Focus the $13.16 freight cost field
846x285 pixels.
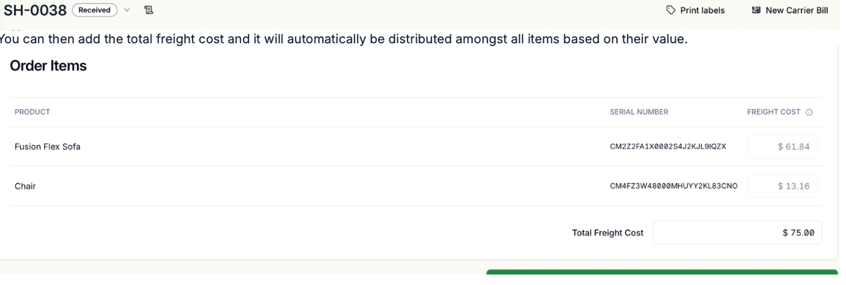tap(782, 186)
